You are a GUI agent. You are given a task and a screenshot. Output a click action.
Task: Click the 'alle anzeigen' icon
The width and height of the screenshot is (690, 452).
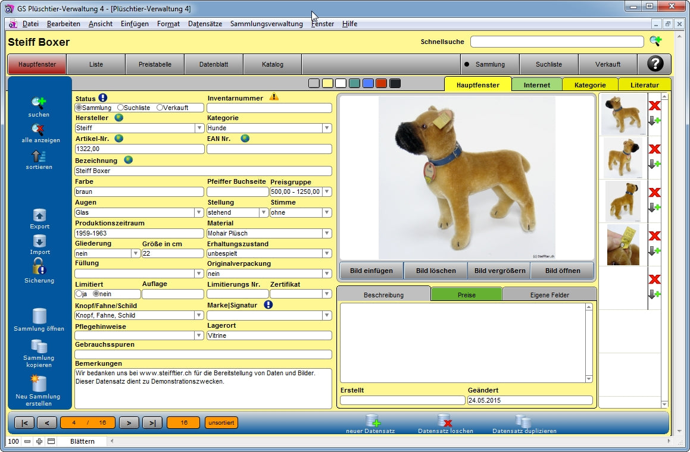coord(39,129)
